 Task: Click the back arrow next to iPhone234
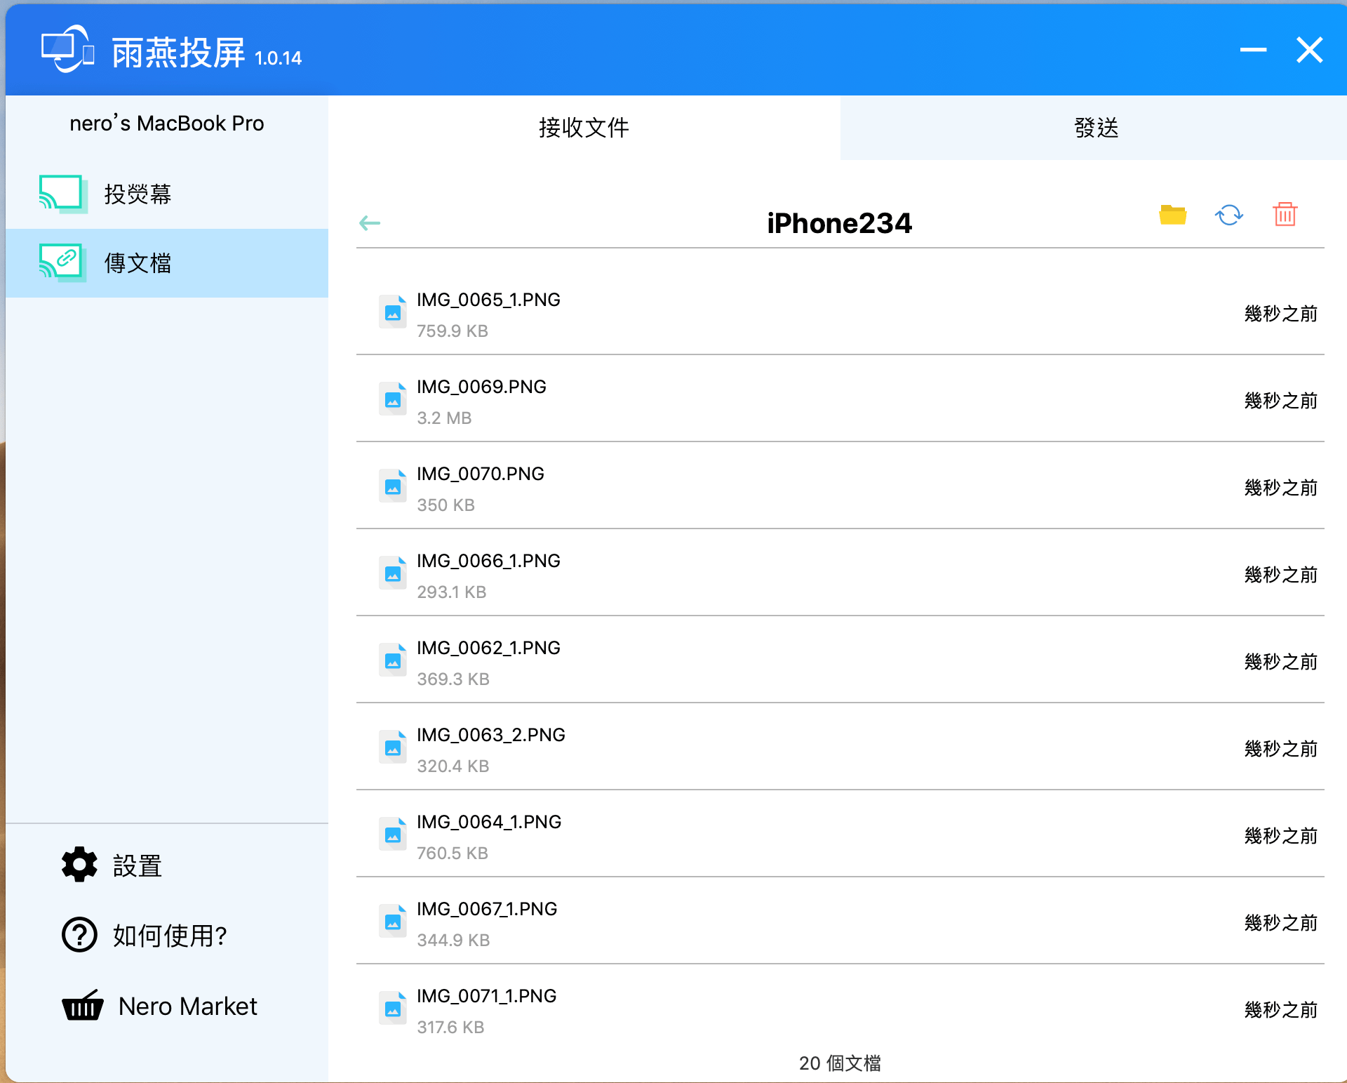click(370, 223)
